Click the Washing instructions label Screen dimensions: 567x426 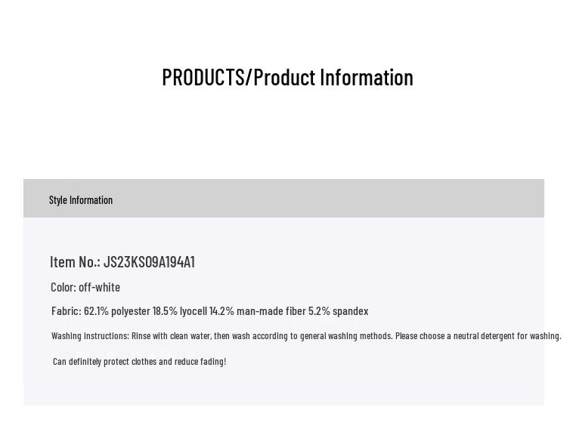(x=90, y=336)
